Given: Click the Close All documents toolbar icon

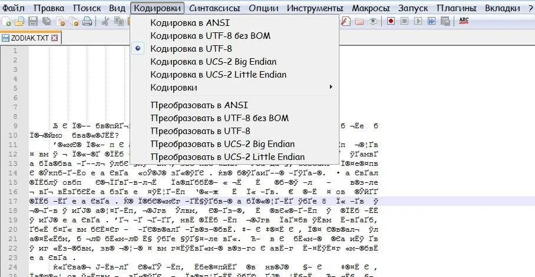Looking at the screenshot, I should pos(74,21).
